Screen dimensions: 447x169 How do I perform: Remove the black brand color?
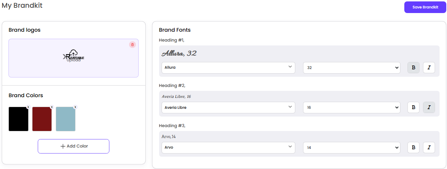[x=28, y=107]
